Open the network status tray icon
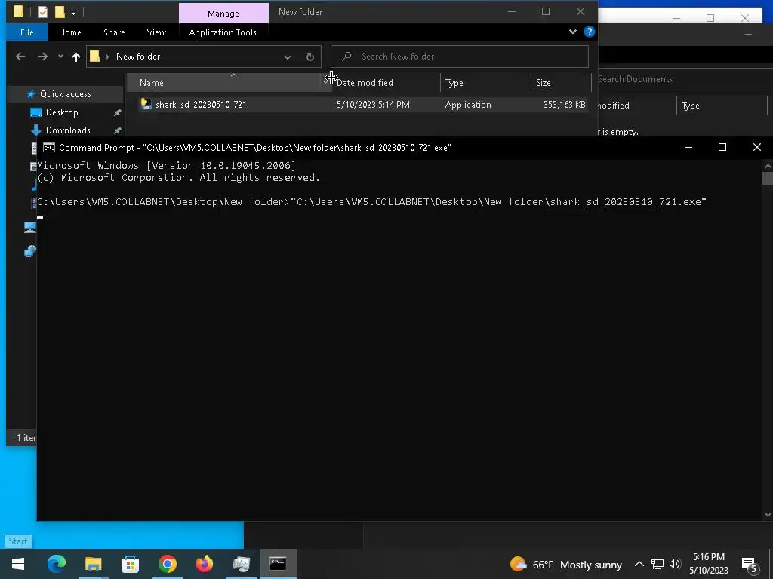The image size is (773, 579). point(658,564)
